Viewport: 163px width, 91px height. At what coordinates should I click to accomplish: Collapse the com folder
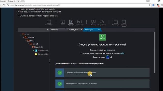pos(21,34)
